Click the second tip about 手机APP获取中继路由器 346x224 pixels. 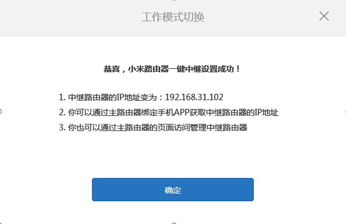click(x=169, y=112)
